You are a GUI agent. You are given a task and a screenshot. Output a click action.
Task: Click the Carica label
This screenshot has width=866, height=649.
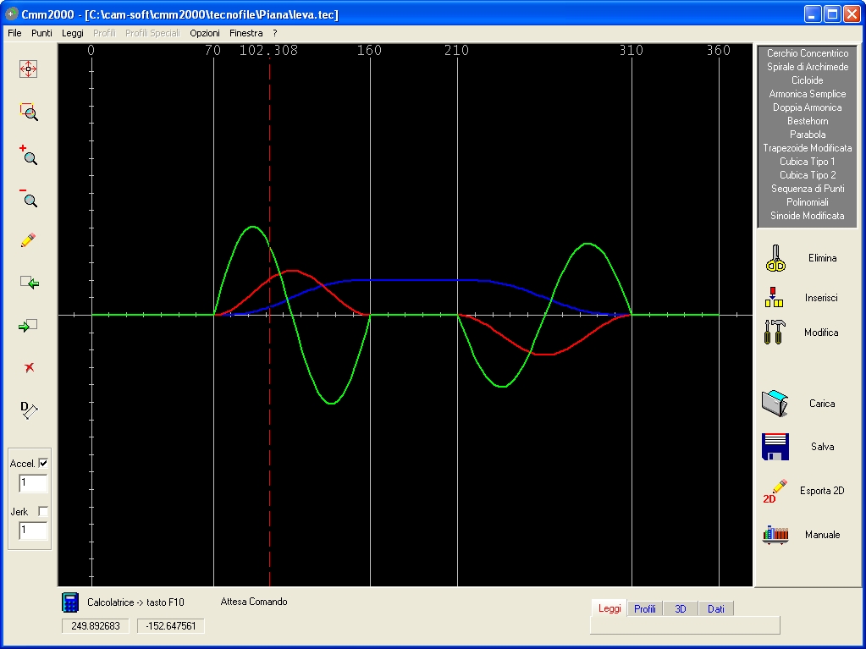822,404
